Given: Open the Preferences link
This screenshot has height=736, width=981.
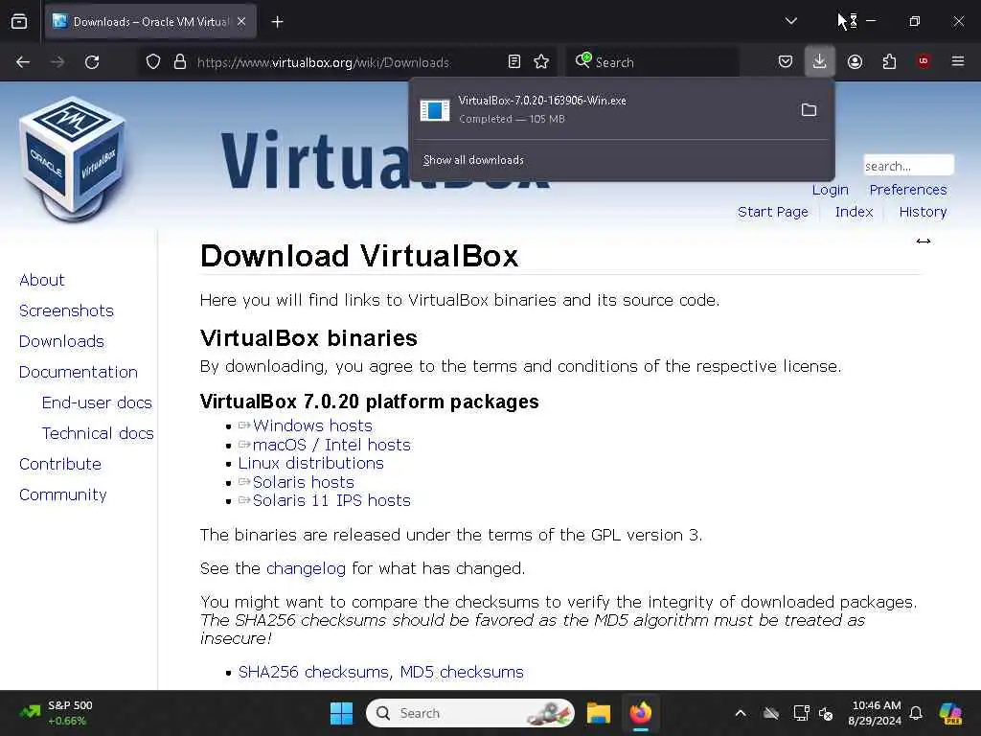Looking at the screenshot, I should pos(908,190).
